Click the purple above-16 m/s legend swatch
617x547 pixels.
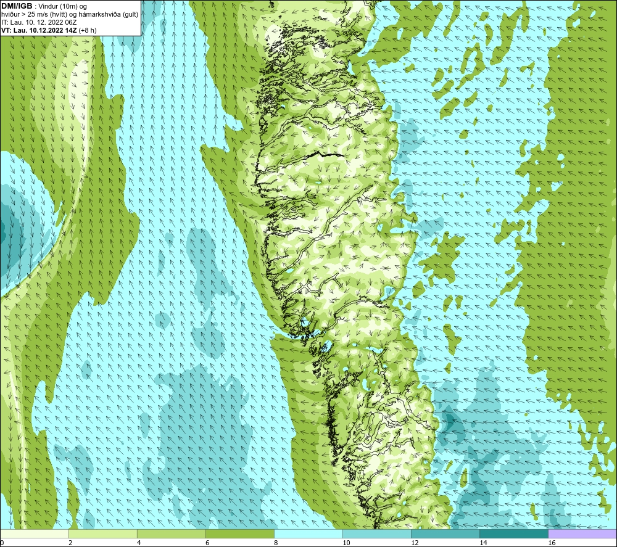click(x=582, y=533)
